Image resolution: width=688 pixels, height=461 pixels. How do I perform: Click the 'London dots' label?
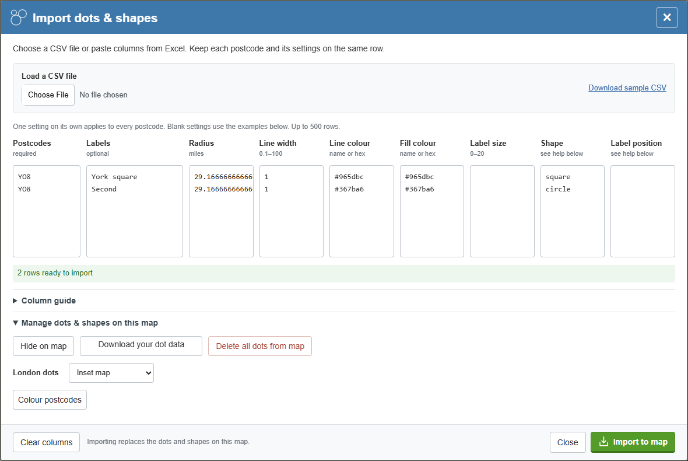36,373
